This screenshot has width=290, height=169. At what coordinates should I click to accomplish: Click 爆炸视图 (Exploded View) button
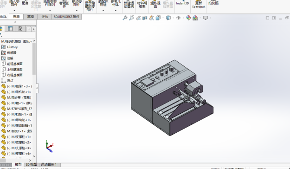pyautogui.click(x=155, y=4)
